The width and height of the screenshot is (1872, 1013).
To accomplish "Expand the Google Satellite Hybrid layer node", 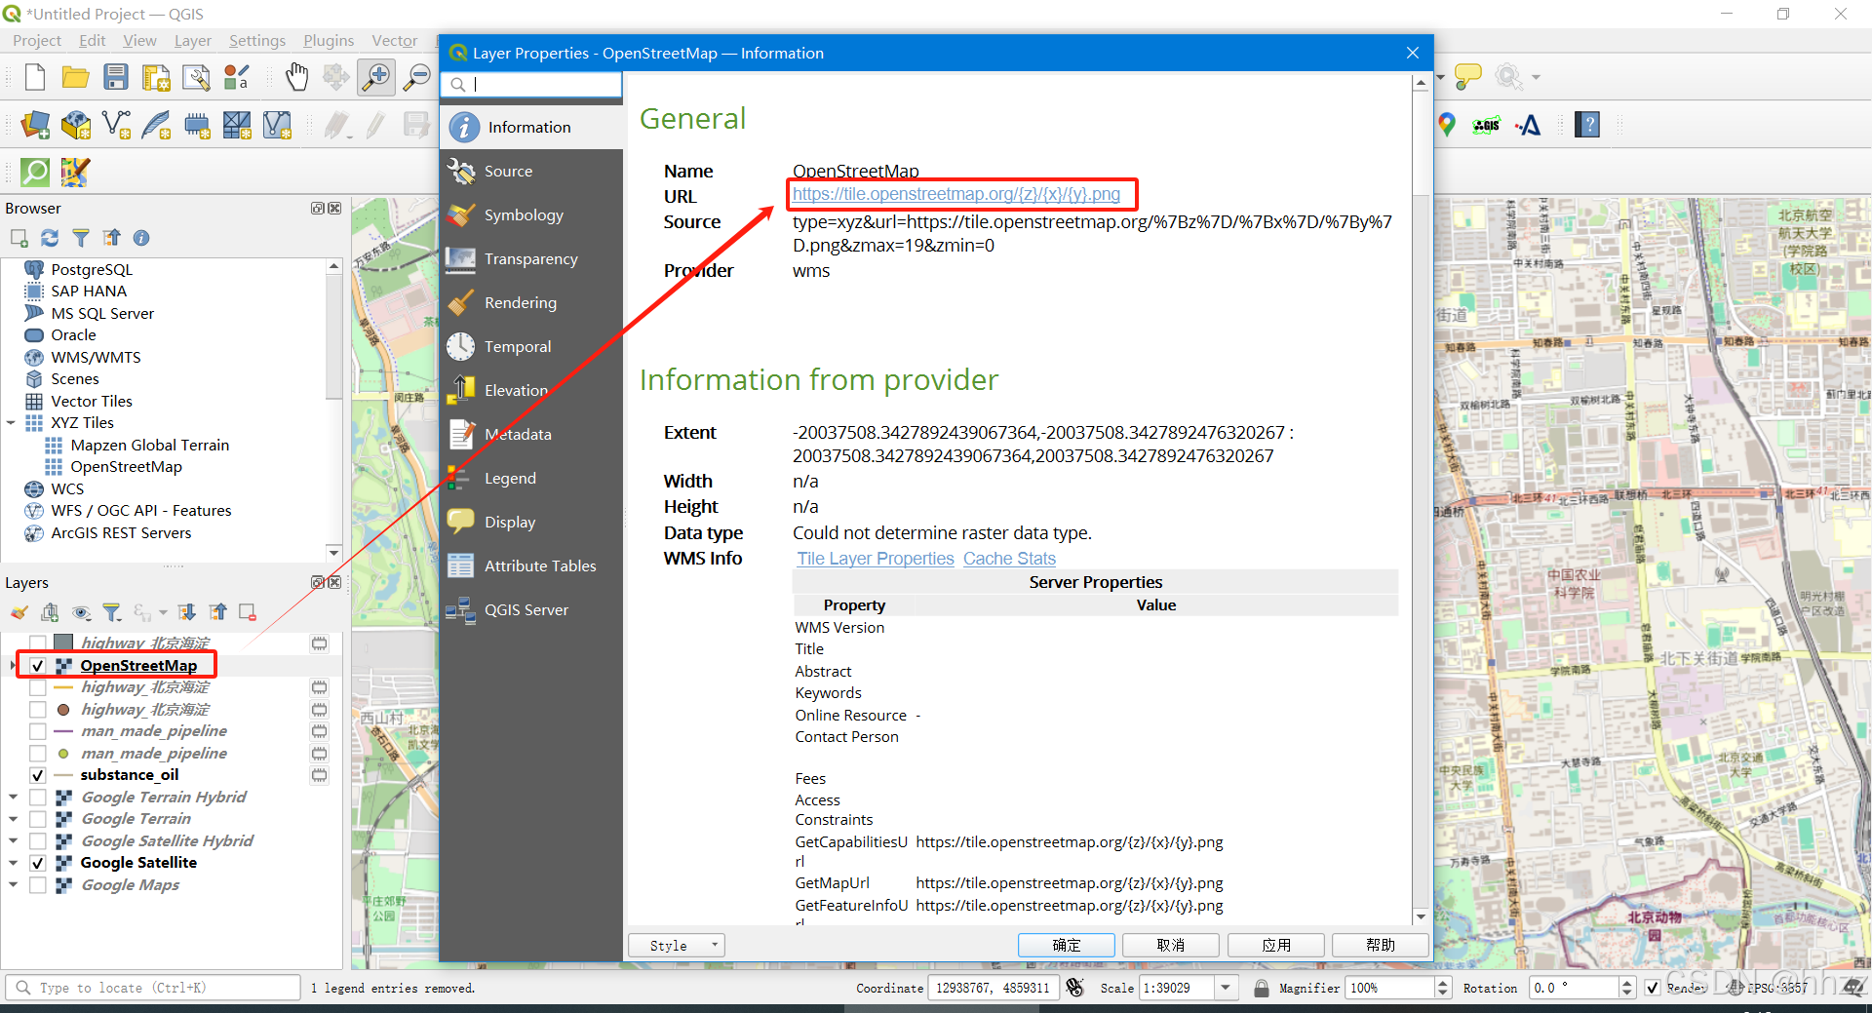I will [13, 841].
